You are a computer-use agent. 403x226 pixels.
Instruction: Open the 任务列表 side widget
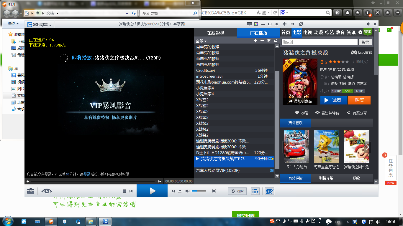[391, 168]
